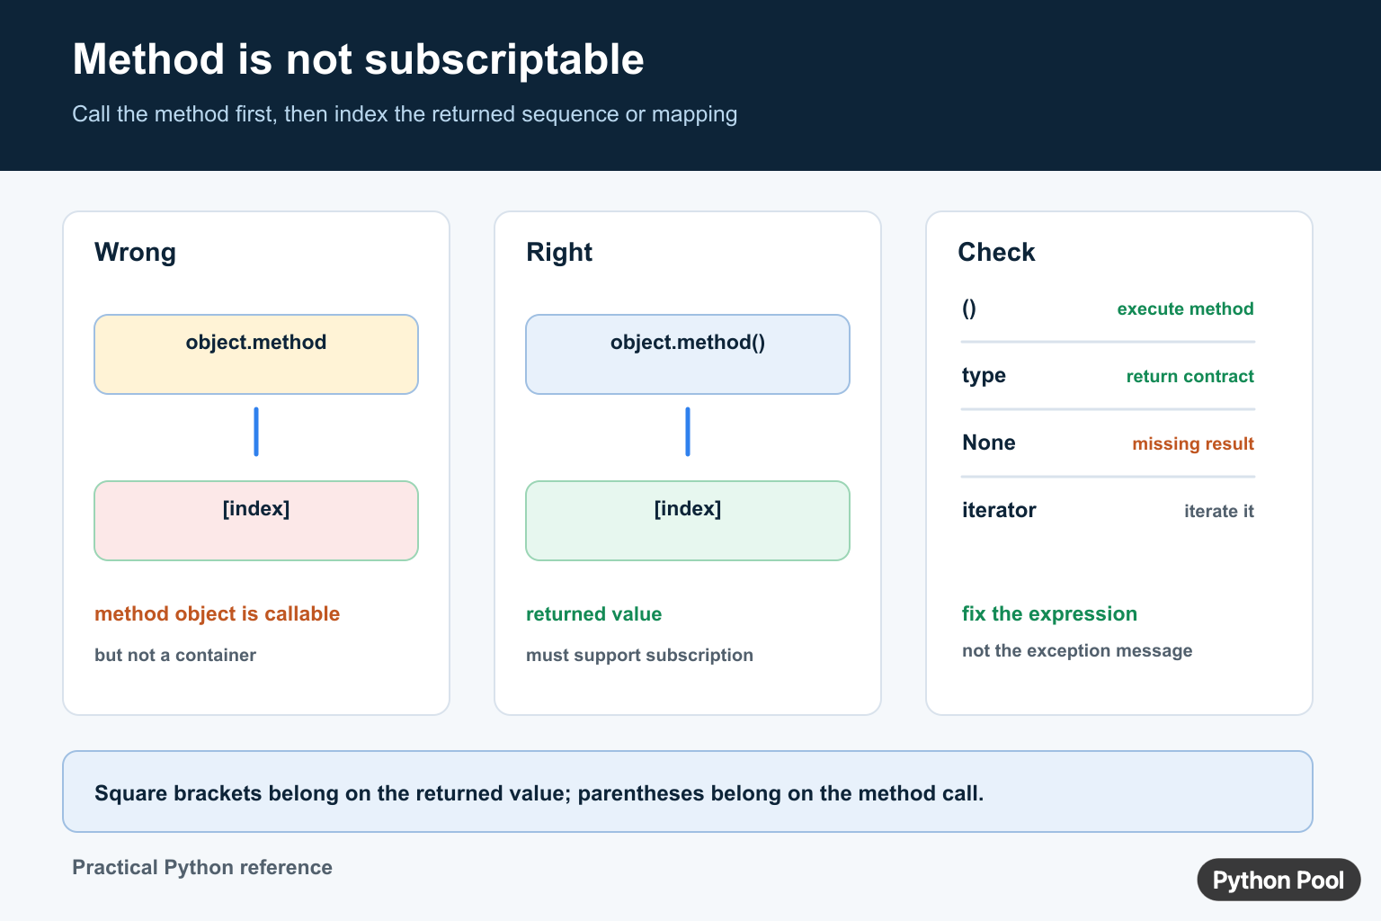Select the green [index] box
This screenshot has height=921, width=1381.
pos(688,521)
